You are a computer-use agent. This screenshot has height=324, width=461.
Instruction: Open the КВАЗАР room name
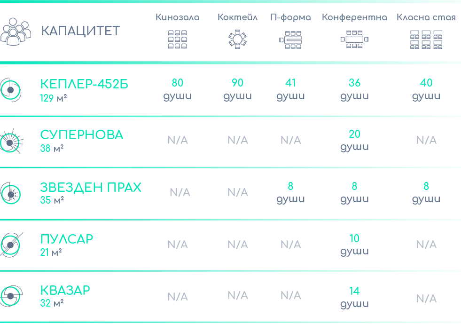pyautogui.click(x=65, y=290)
